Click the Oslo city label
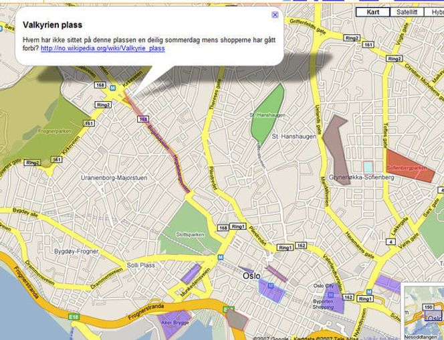This screenshot has height=340, width=444. pos(251,276)
